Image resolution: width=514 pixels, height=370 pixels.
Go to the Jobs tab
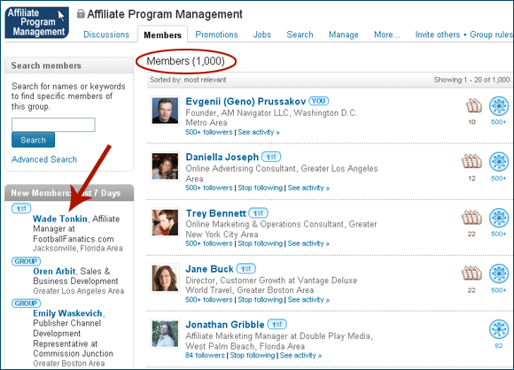tap(262, 35)
